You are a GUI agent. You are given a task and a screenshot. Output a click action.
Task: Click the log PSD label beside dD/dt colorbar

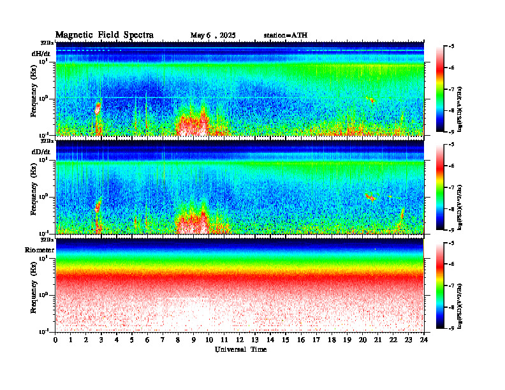point(460,207)
